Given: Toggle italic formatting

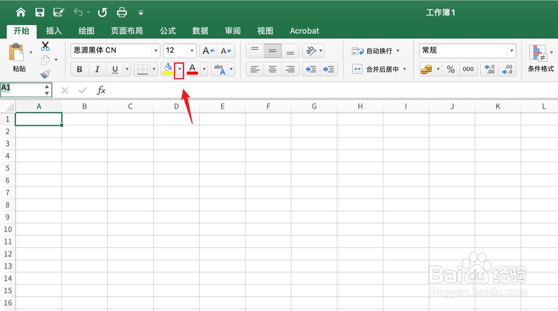Looking at the screenshot, I should tap(97, 69).
